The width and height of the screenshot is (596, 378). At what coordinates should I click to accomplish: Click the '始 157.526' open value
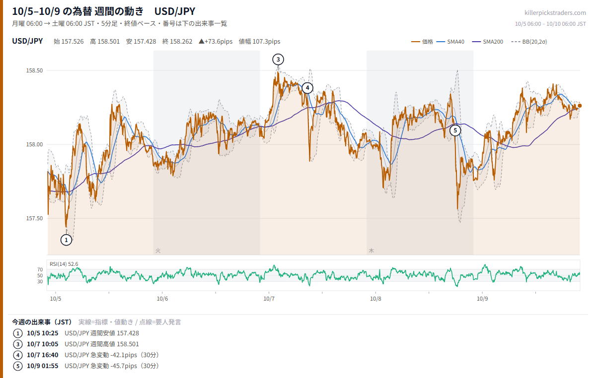[69, 42]
